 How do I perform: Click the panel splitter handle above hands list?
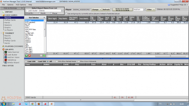107,59
